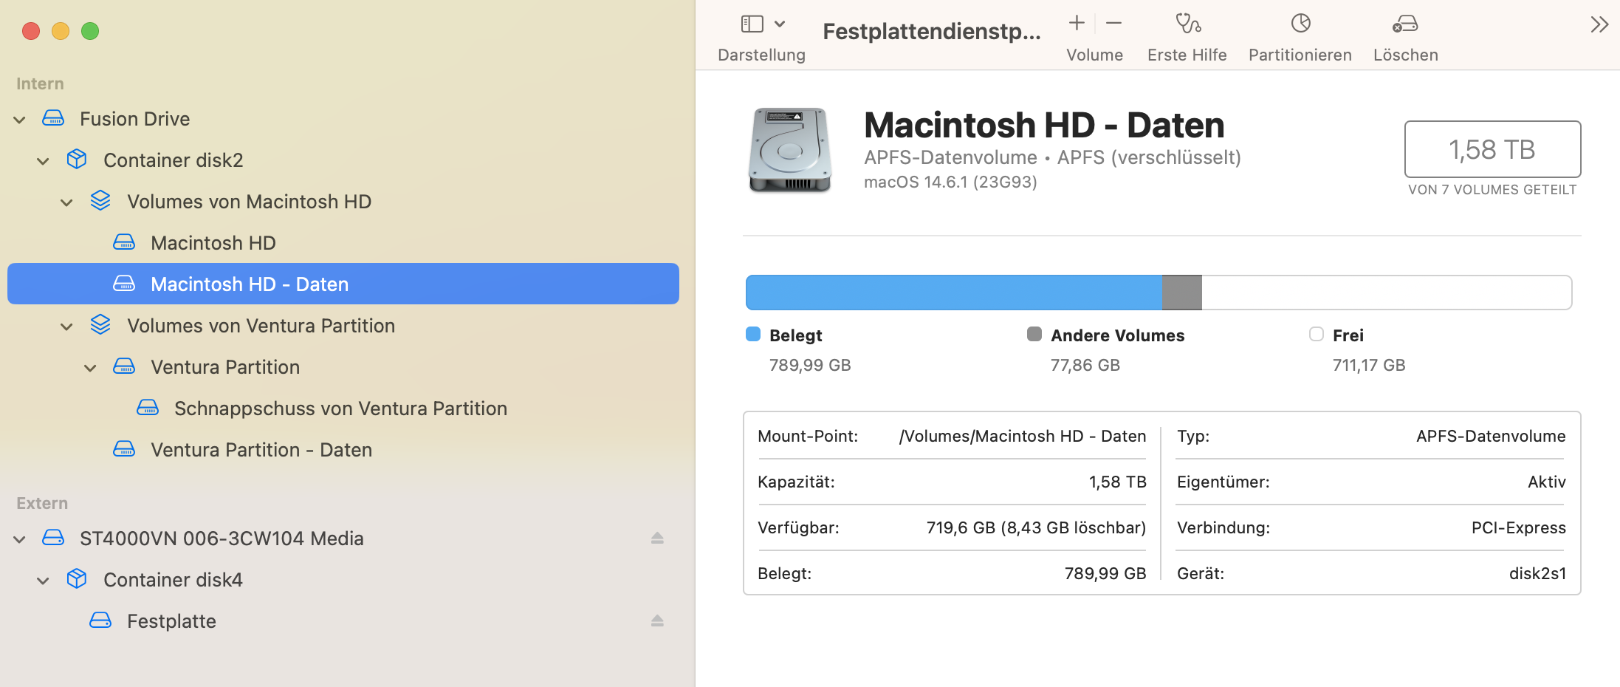Click the Intern section header
This screenshot has height=687, width=1620.
click(40, 83)
